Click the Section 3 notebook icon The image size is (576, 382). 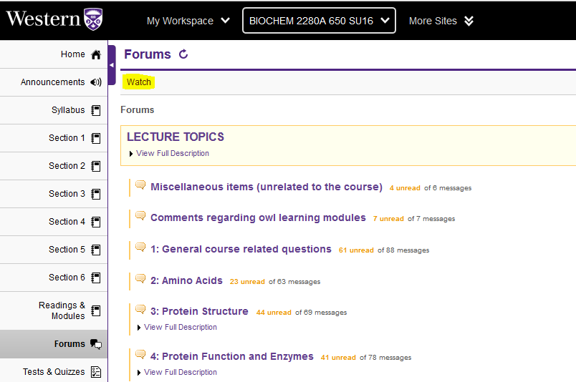click(96, 194)
